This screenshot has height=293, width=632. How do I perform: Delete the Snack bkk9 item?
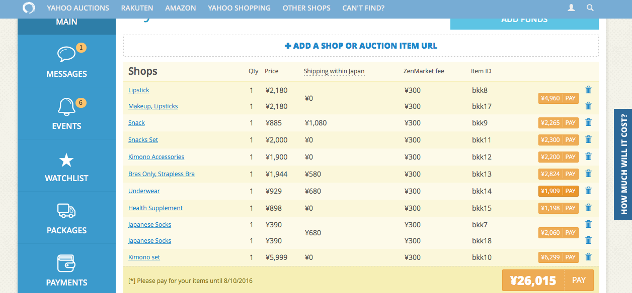coord(588,122)
